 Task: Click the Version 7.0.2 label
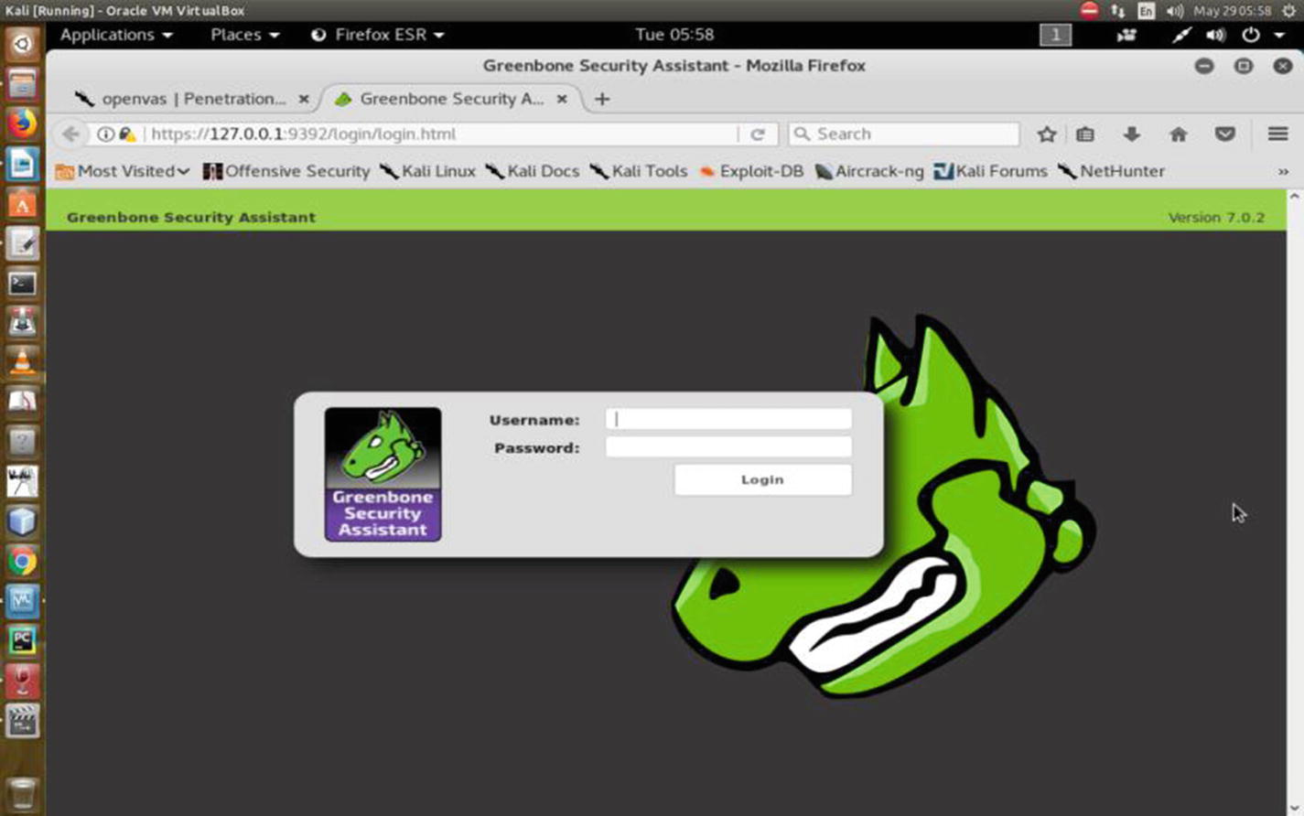(x=1216, y=218)
